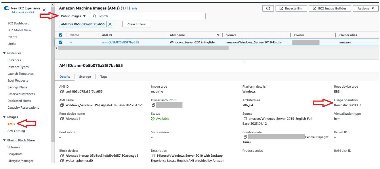This screenshot has height=169, width=380.
Task: Click the Name column header
Action: coord(75,35)
